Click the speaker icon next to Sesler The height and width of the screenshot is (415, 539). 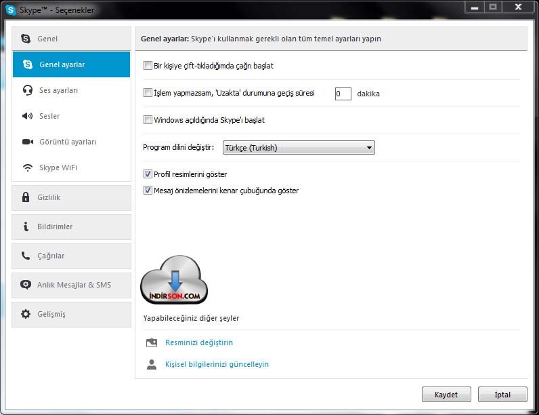pos(28,116)
